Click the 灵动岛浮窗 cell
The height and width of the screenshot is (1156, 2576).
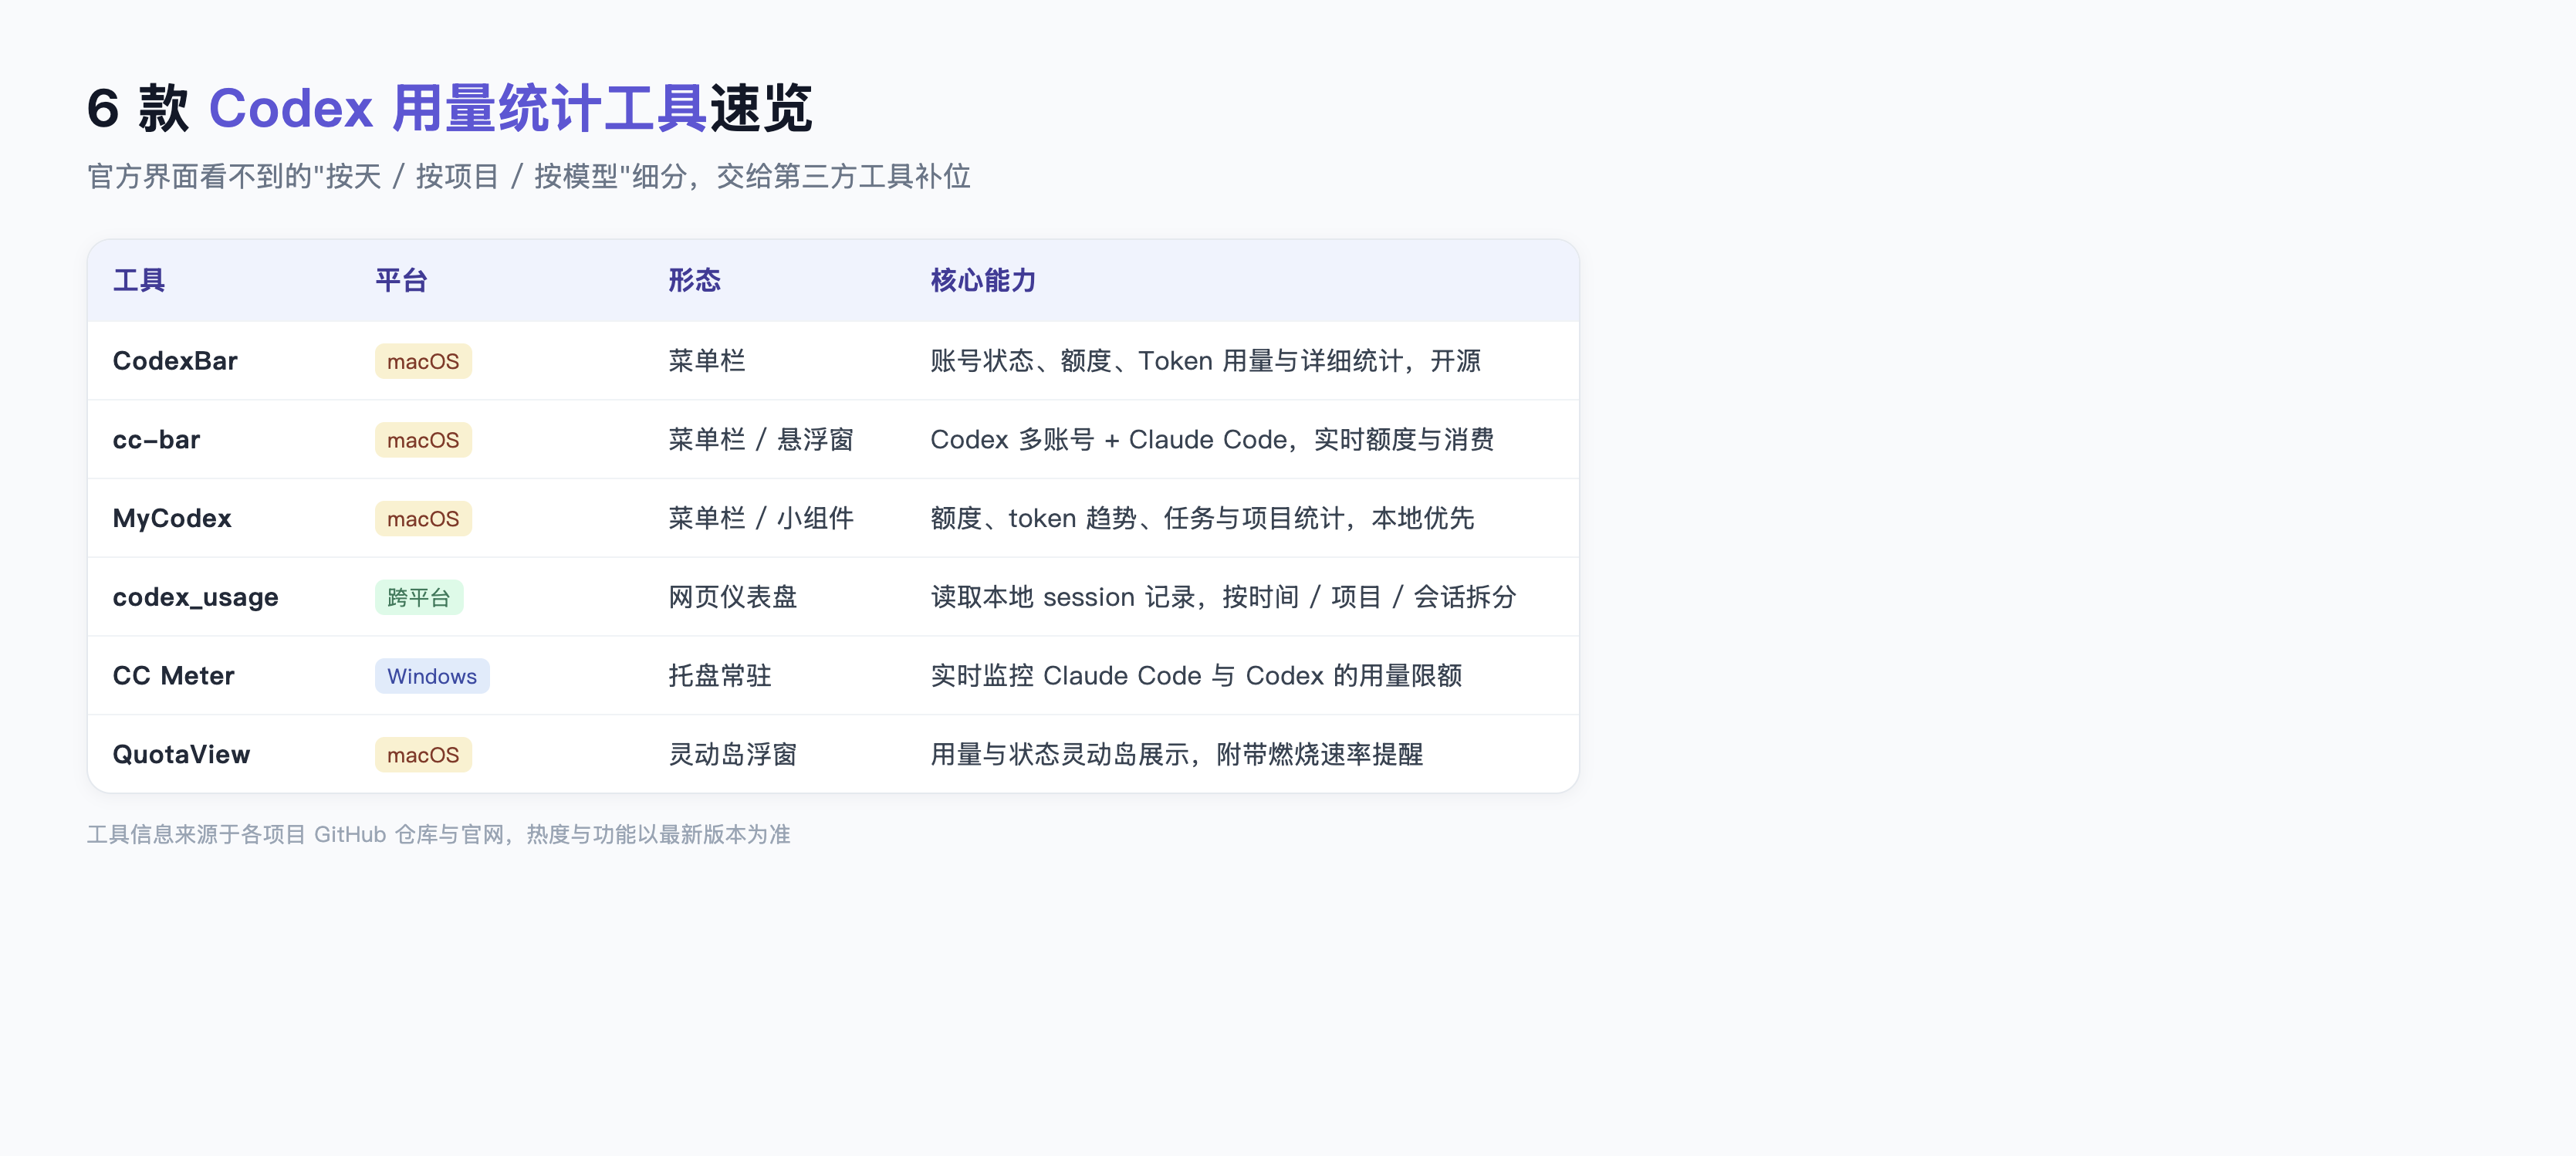(733, 754)
